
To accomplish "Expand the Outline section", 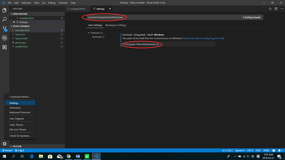I will [x=11, y=147].
